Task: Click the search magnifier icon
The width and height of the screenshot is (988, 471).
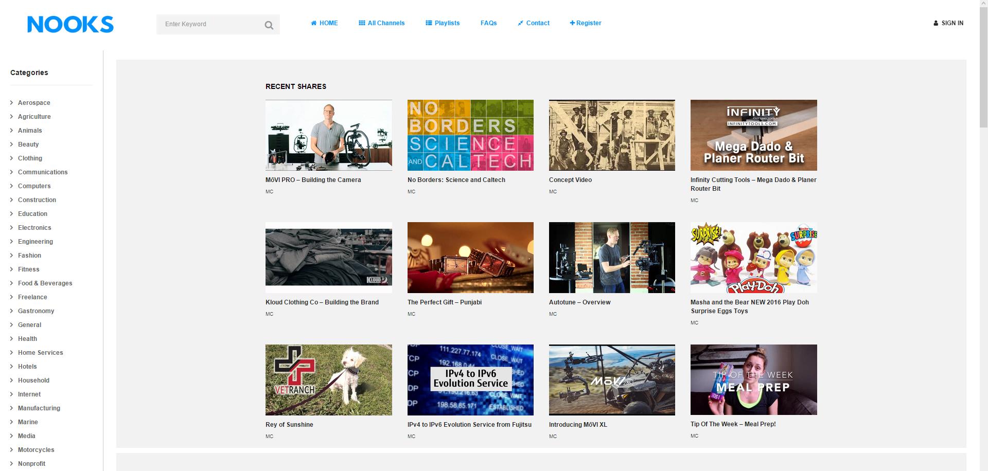Action: tap(269, 25)
